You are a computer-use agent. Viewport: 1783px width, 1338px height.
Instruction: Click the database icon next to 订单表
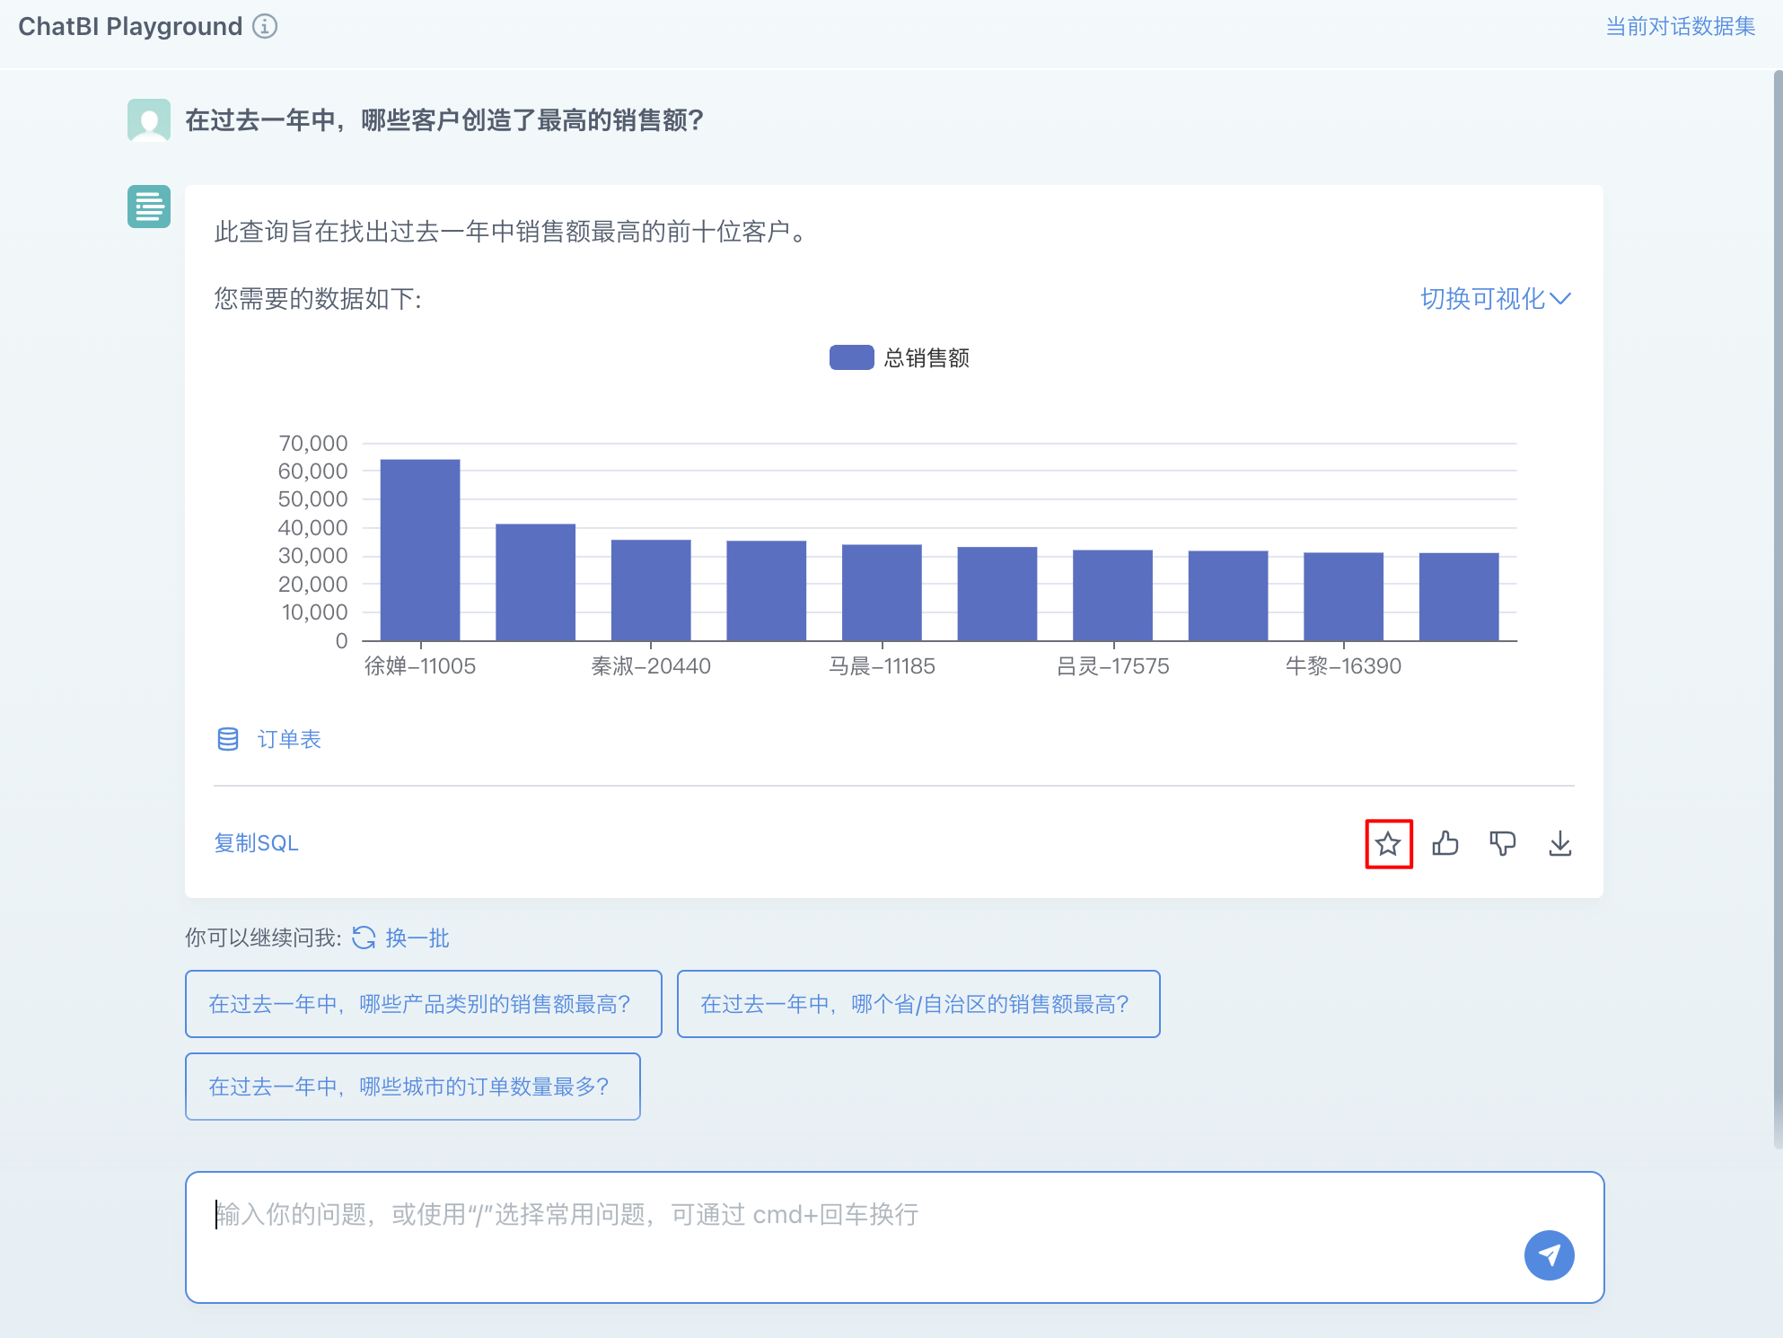point(228,739)
